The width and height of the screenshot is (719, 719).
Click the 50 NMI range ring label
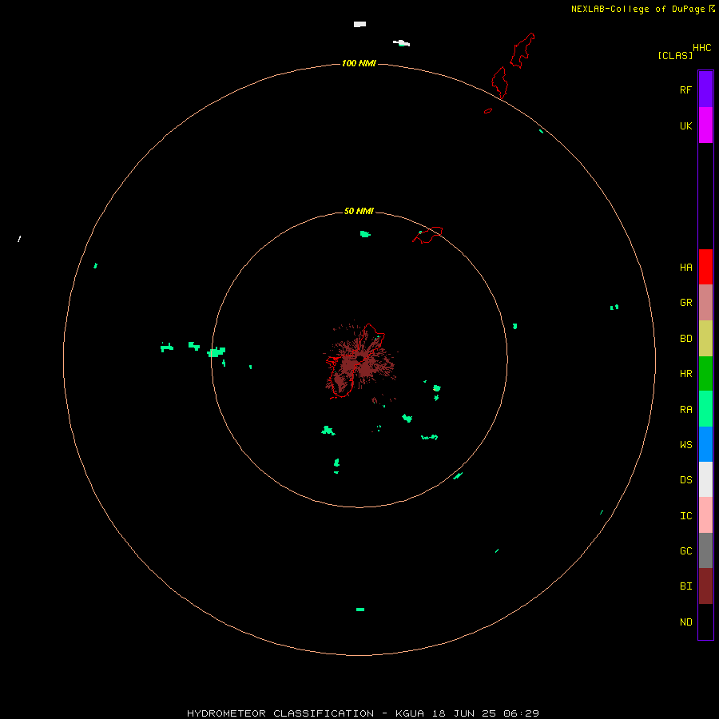pyautogui.click(x=359, y=211)
